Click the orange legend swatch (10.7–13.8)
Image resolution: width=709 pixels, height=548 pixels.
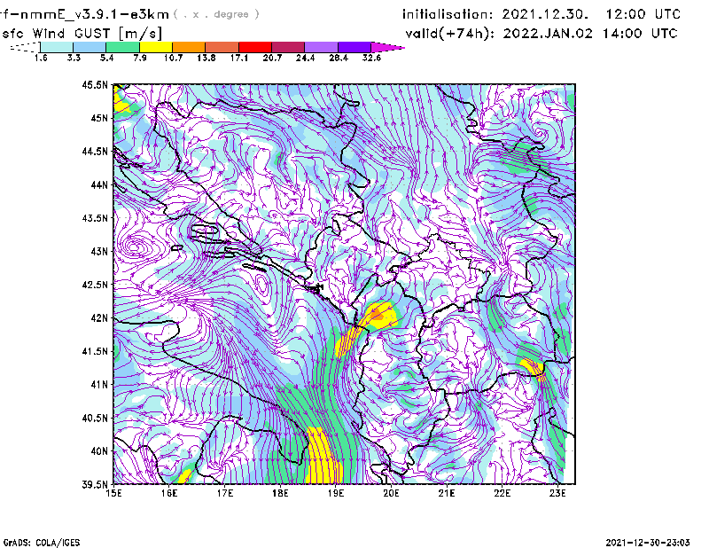point(189,47)
